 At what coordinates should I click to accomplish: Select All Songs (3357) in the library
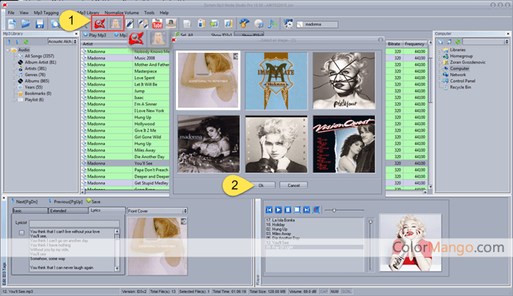(x=39, y=56)
